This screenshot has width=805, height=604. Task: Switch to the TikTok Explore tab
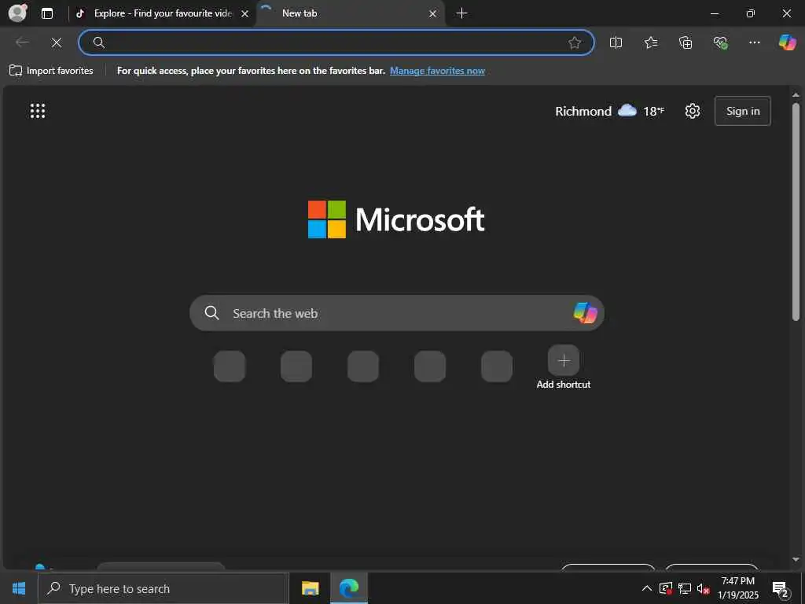pos(162,13)
